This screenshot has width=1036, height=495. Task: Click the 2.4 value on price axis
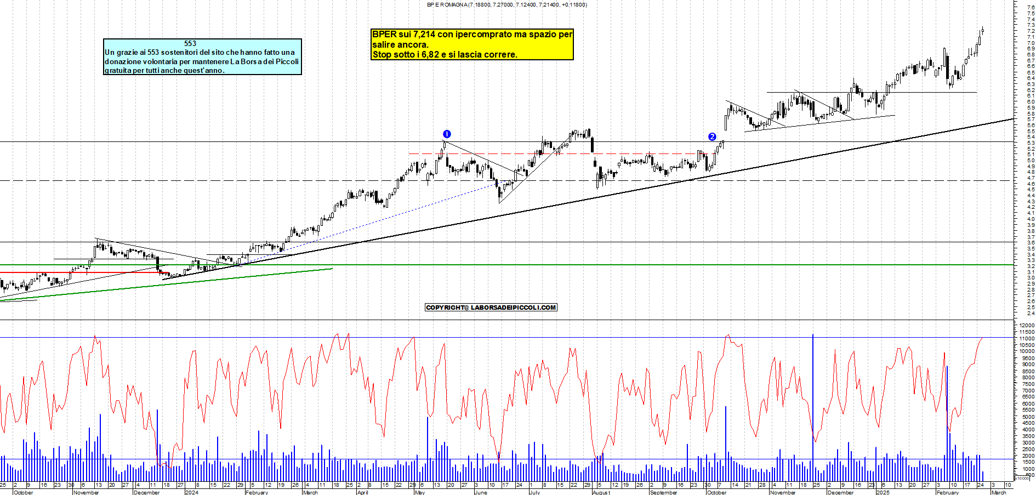point(1031,313)
